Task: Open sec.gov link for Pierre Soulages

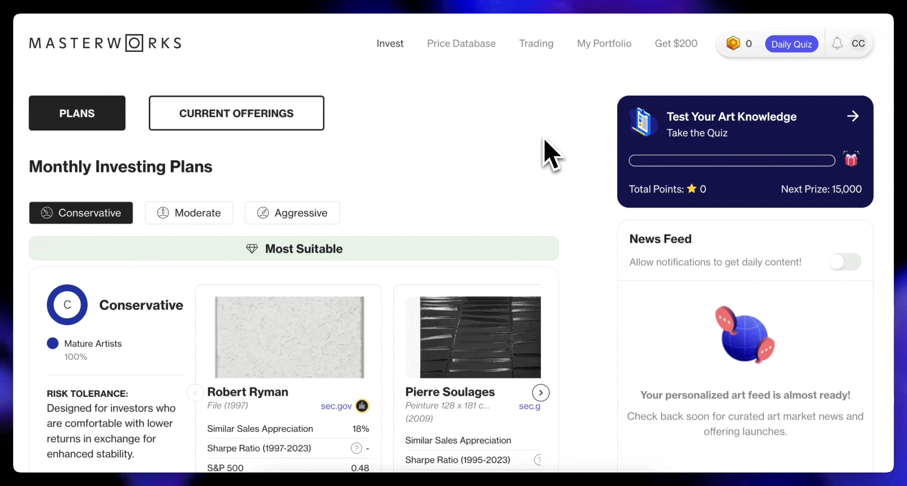Action: pyautogui.click(x=530, y=406)
